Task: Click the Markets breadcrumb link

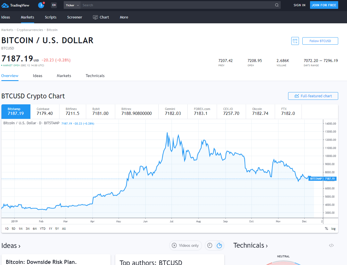Action: pyautogui.click(x=7, y=30)
